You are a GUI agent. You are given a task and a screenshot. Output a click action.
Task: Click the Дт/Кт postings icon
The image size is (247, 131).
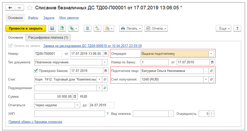[97, 28]
